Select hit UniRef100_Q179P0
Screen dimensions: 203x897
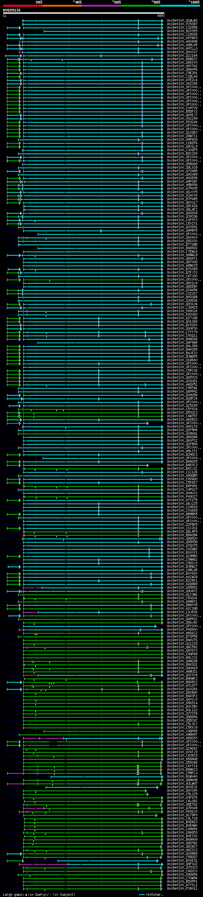point(182,815)
